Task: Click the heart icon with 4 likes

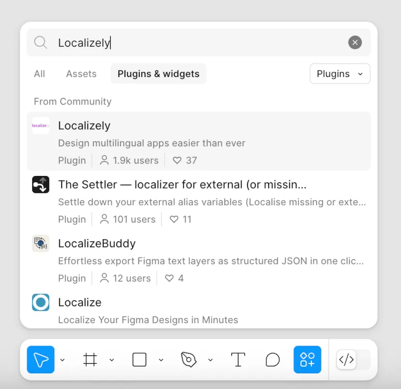Action: [170, 278]
